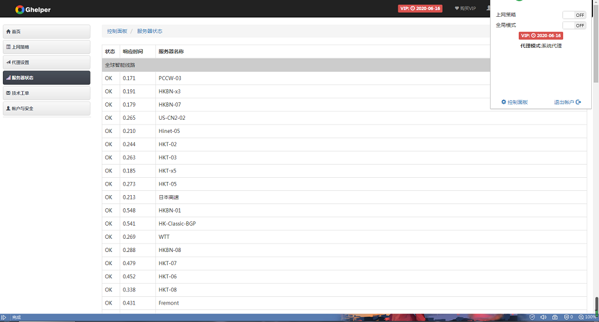Turn on the 上网策略 switch
Viewport: 599px width, 322px height.
click(x=574, y=15)
